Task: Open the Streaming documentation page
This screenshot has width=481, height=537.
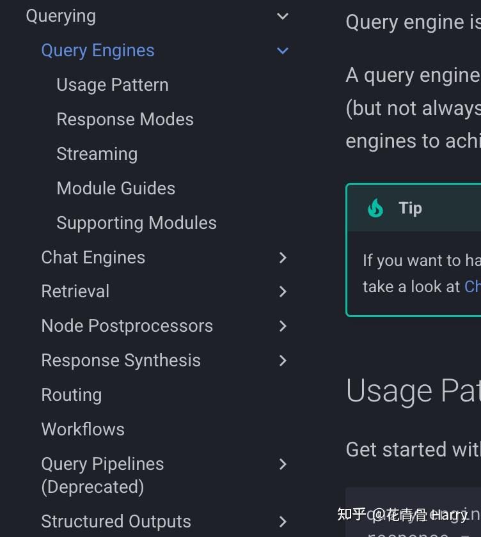Action: point(97,153)
